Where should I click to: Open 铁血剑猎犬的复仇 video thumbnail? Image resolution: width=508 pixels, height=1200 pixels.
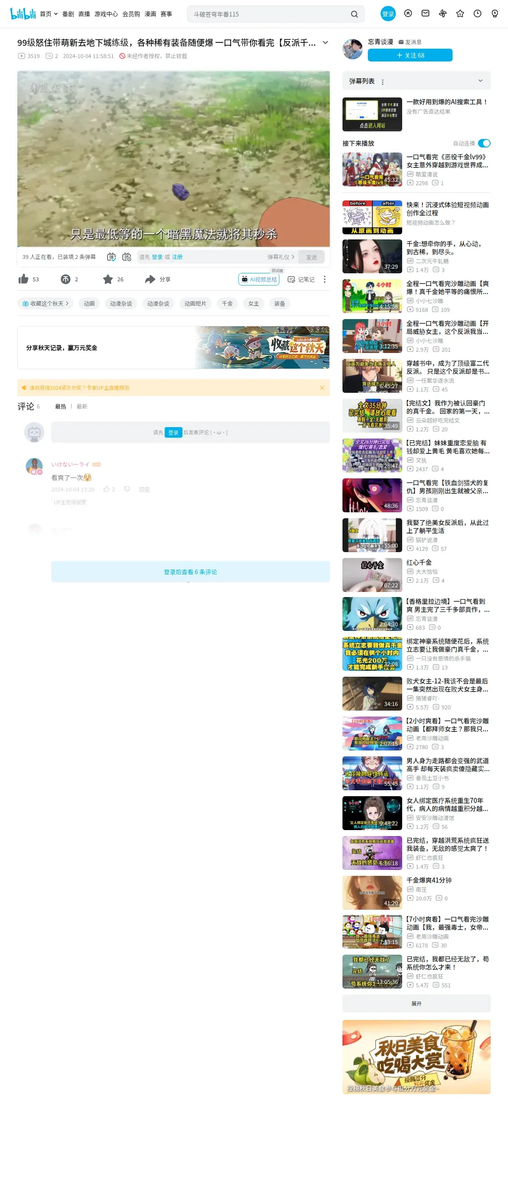point(372,495)
